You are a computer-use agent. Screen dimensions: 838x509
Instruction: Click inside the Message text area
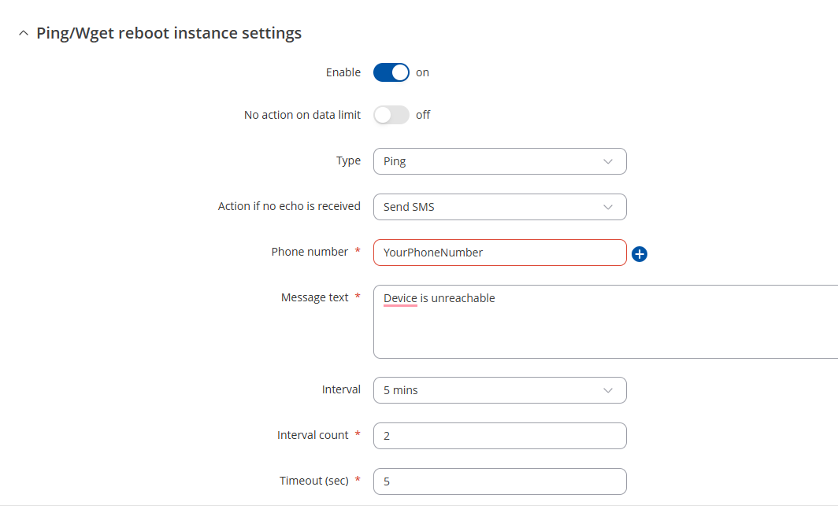(x=606, y=322)
